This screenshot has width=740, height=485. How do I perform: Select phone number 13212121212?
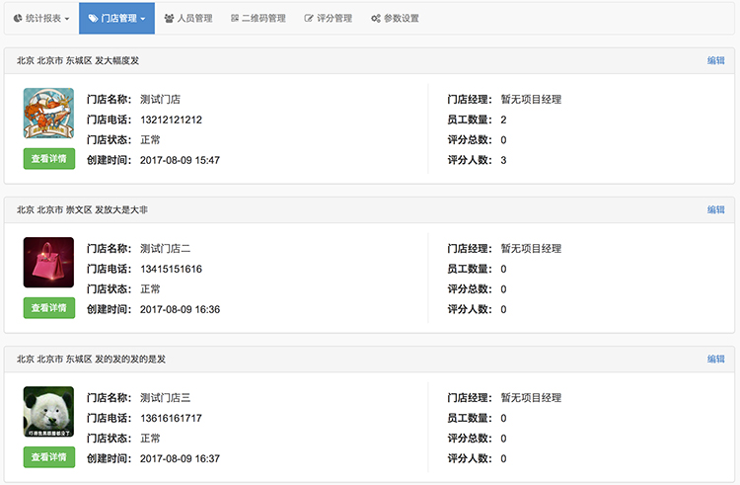pyautogui.click(x=171, y=120)
